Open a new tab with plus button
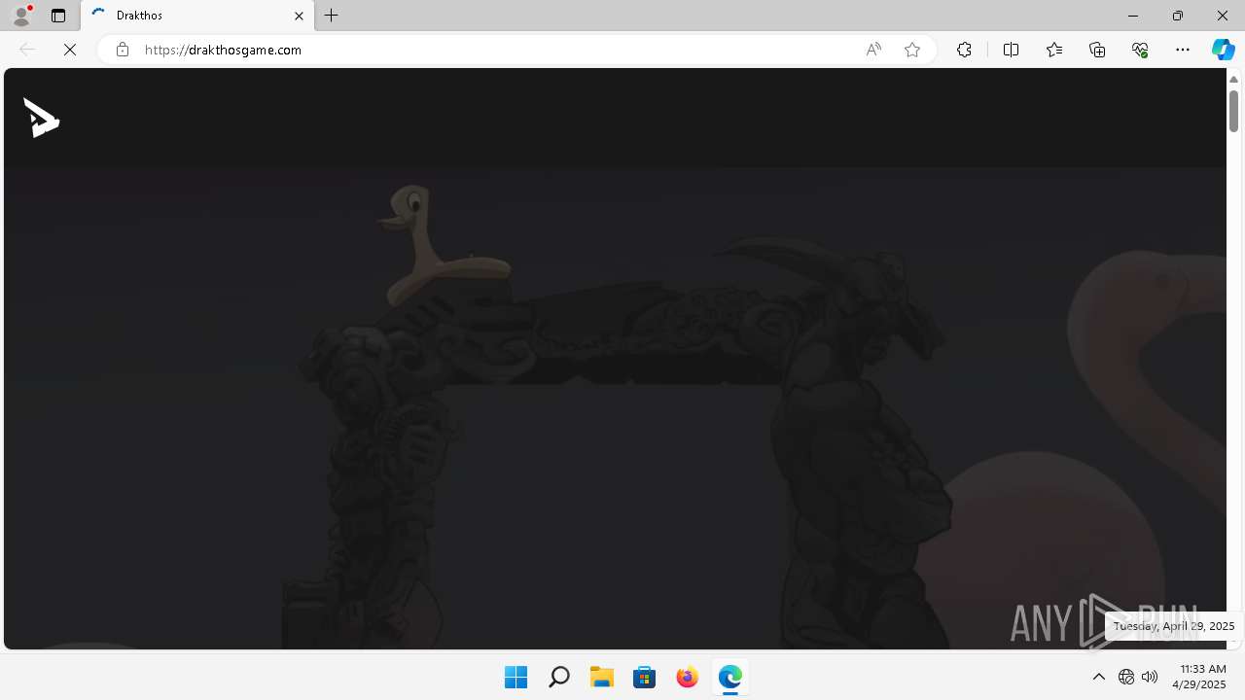The image size is (1245, 700). (x=332, y=16)
